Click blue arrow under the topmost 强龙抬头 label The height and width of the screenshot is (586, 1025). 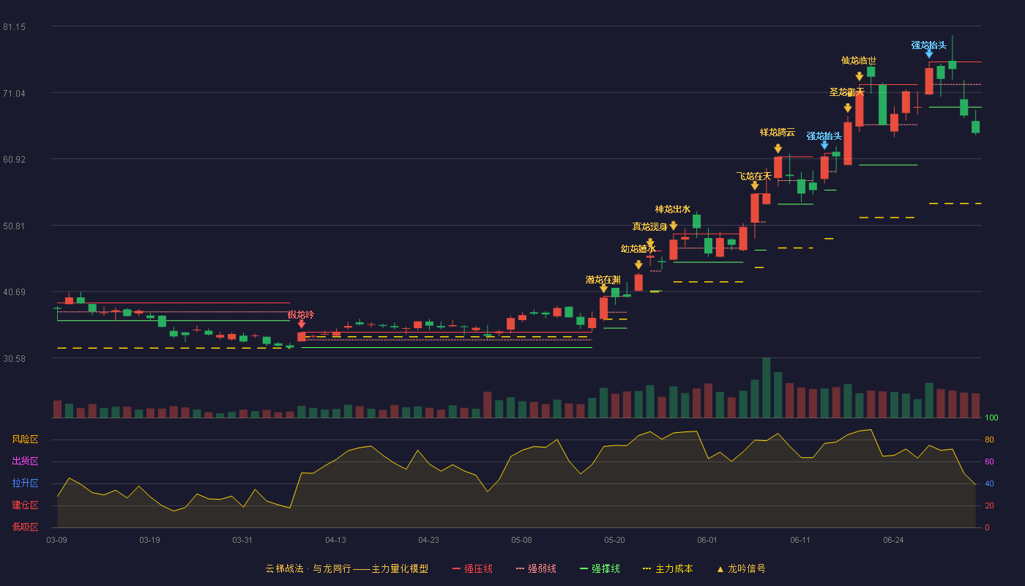point(929,54)
